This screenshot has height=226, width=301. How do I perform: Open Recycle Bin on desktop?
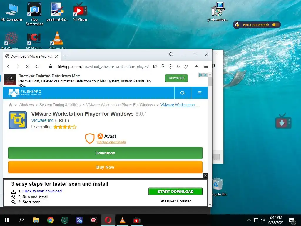[x=218, y=186]
